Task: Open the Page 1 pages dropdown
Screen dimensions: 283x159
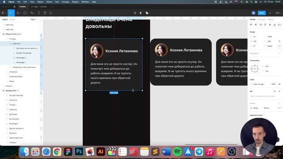Action: coord(34,19)
